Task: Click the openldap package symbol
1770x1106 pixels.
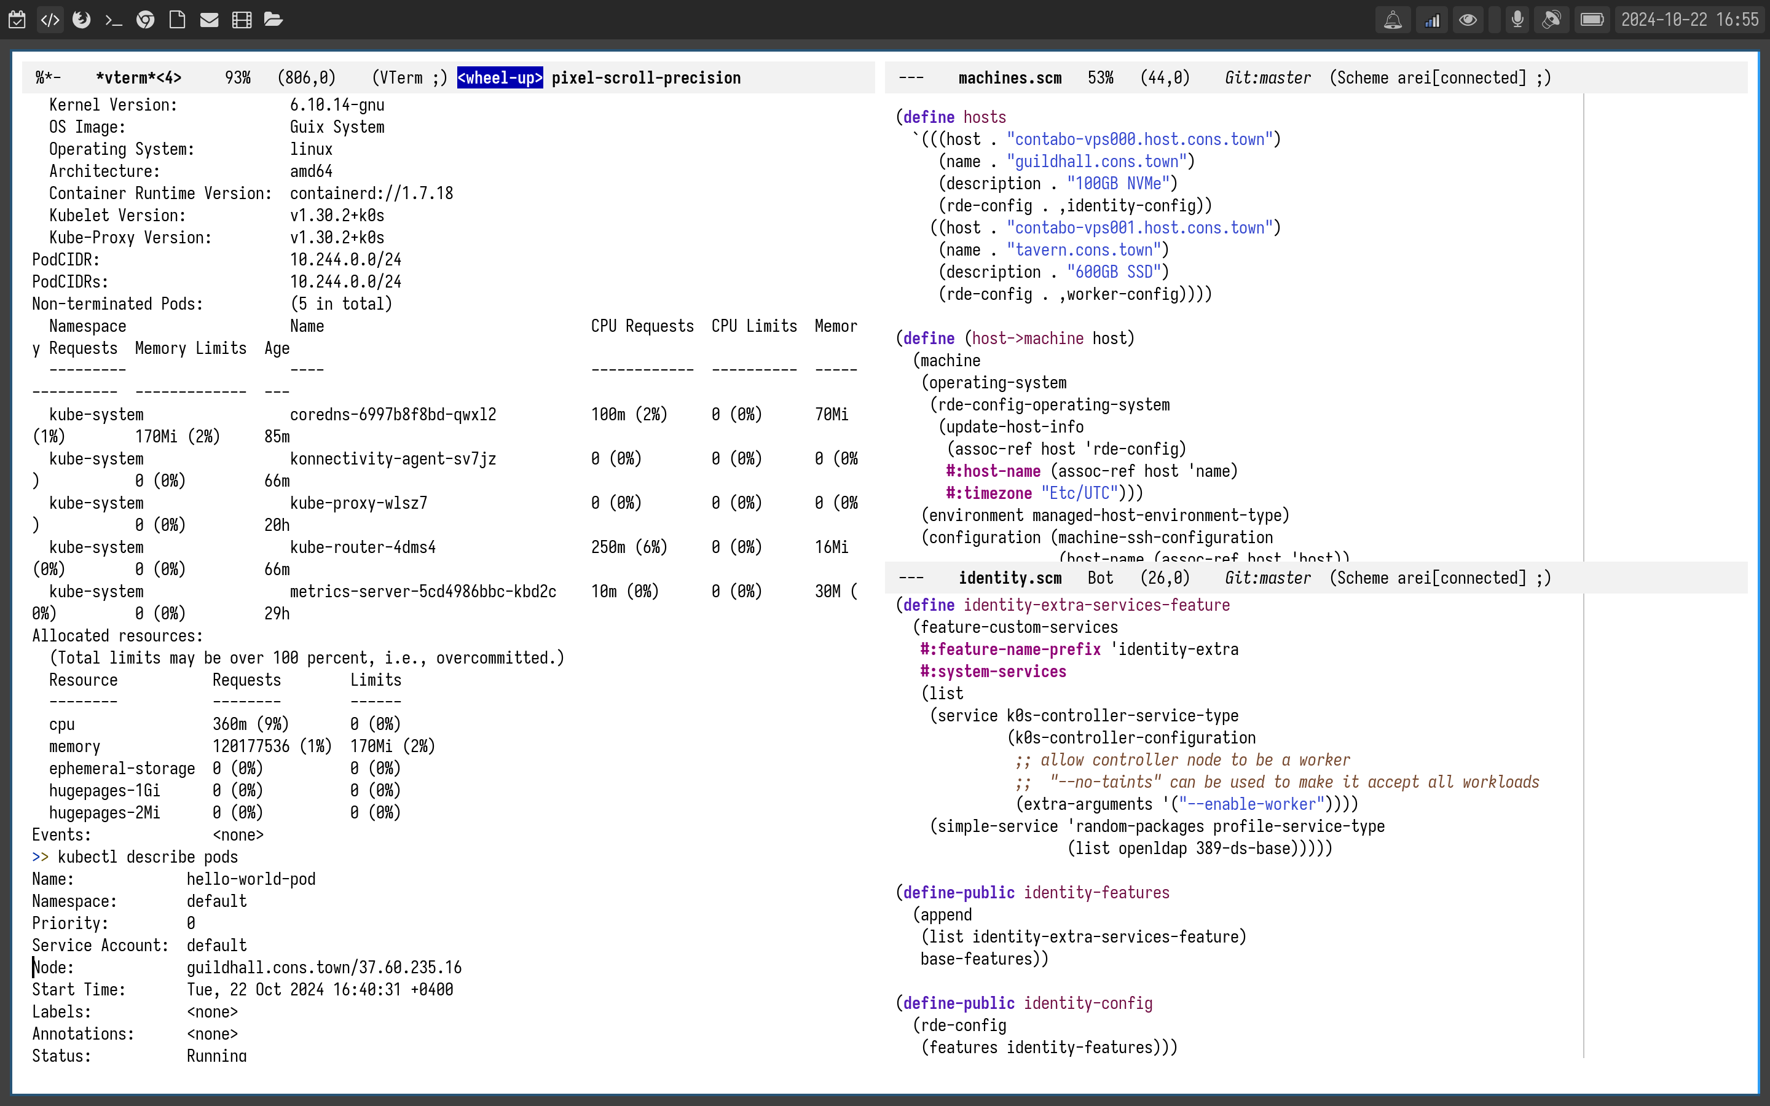Action: (x=1152, y=849)
